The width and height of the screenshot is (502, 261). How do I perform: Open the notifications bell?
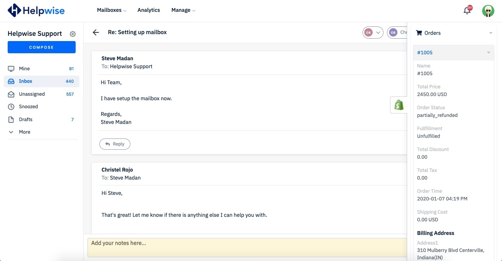(467, 11)
